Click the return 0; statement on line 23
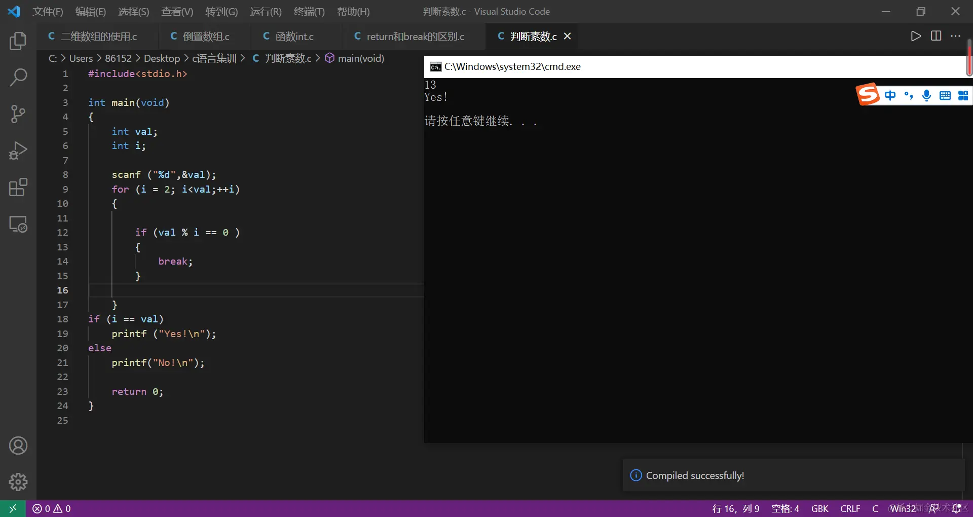973x517 pixels. 137,392
